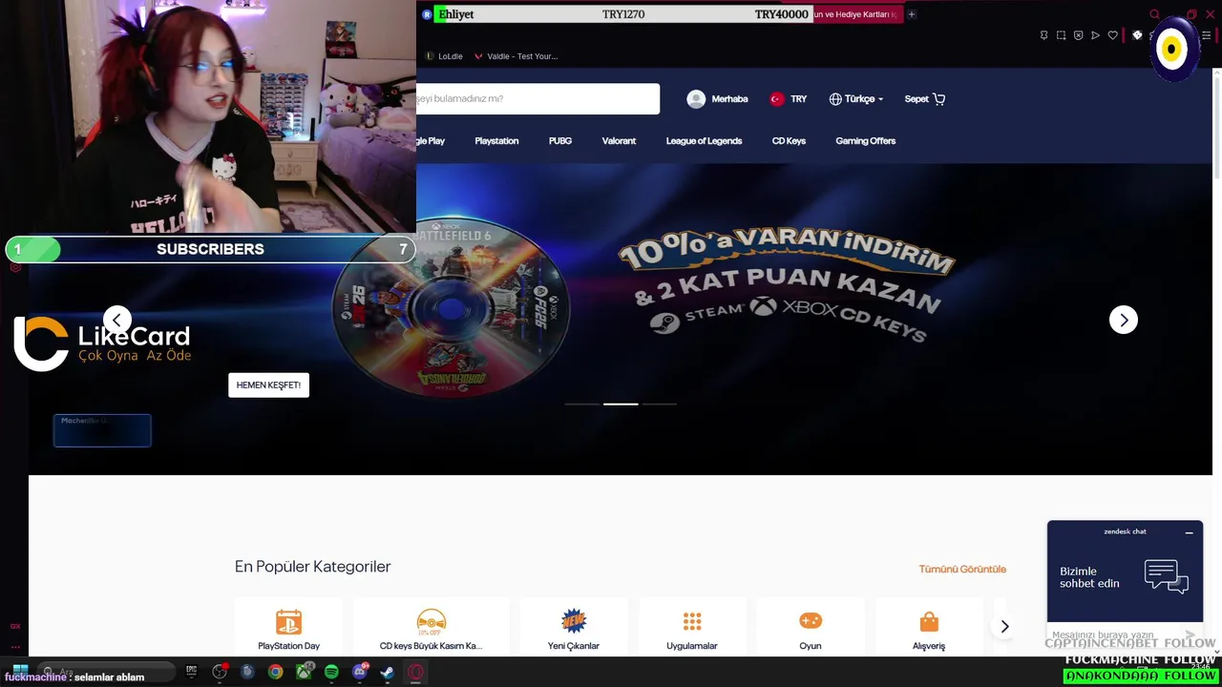Click the Opera snapshot capture icon

[1061, 35]
